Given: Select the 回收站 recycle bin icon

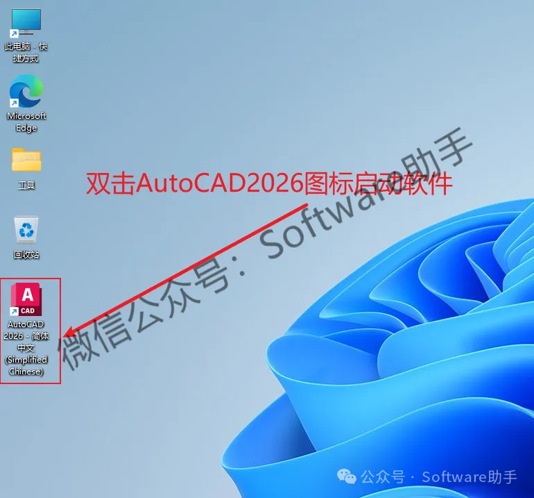Looking at the screenshot, I should pos(26,230).
